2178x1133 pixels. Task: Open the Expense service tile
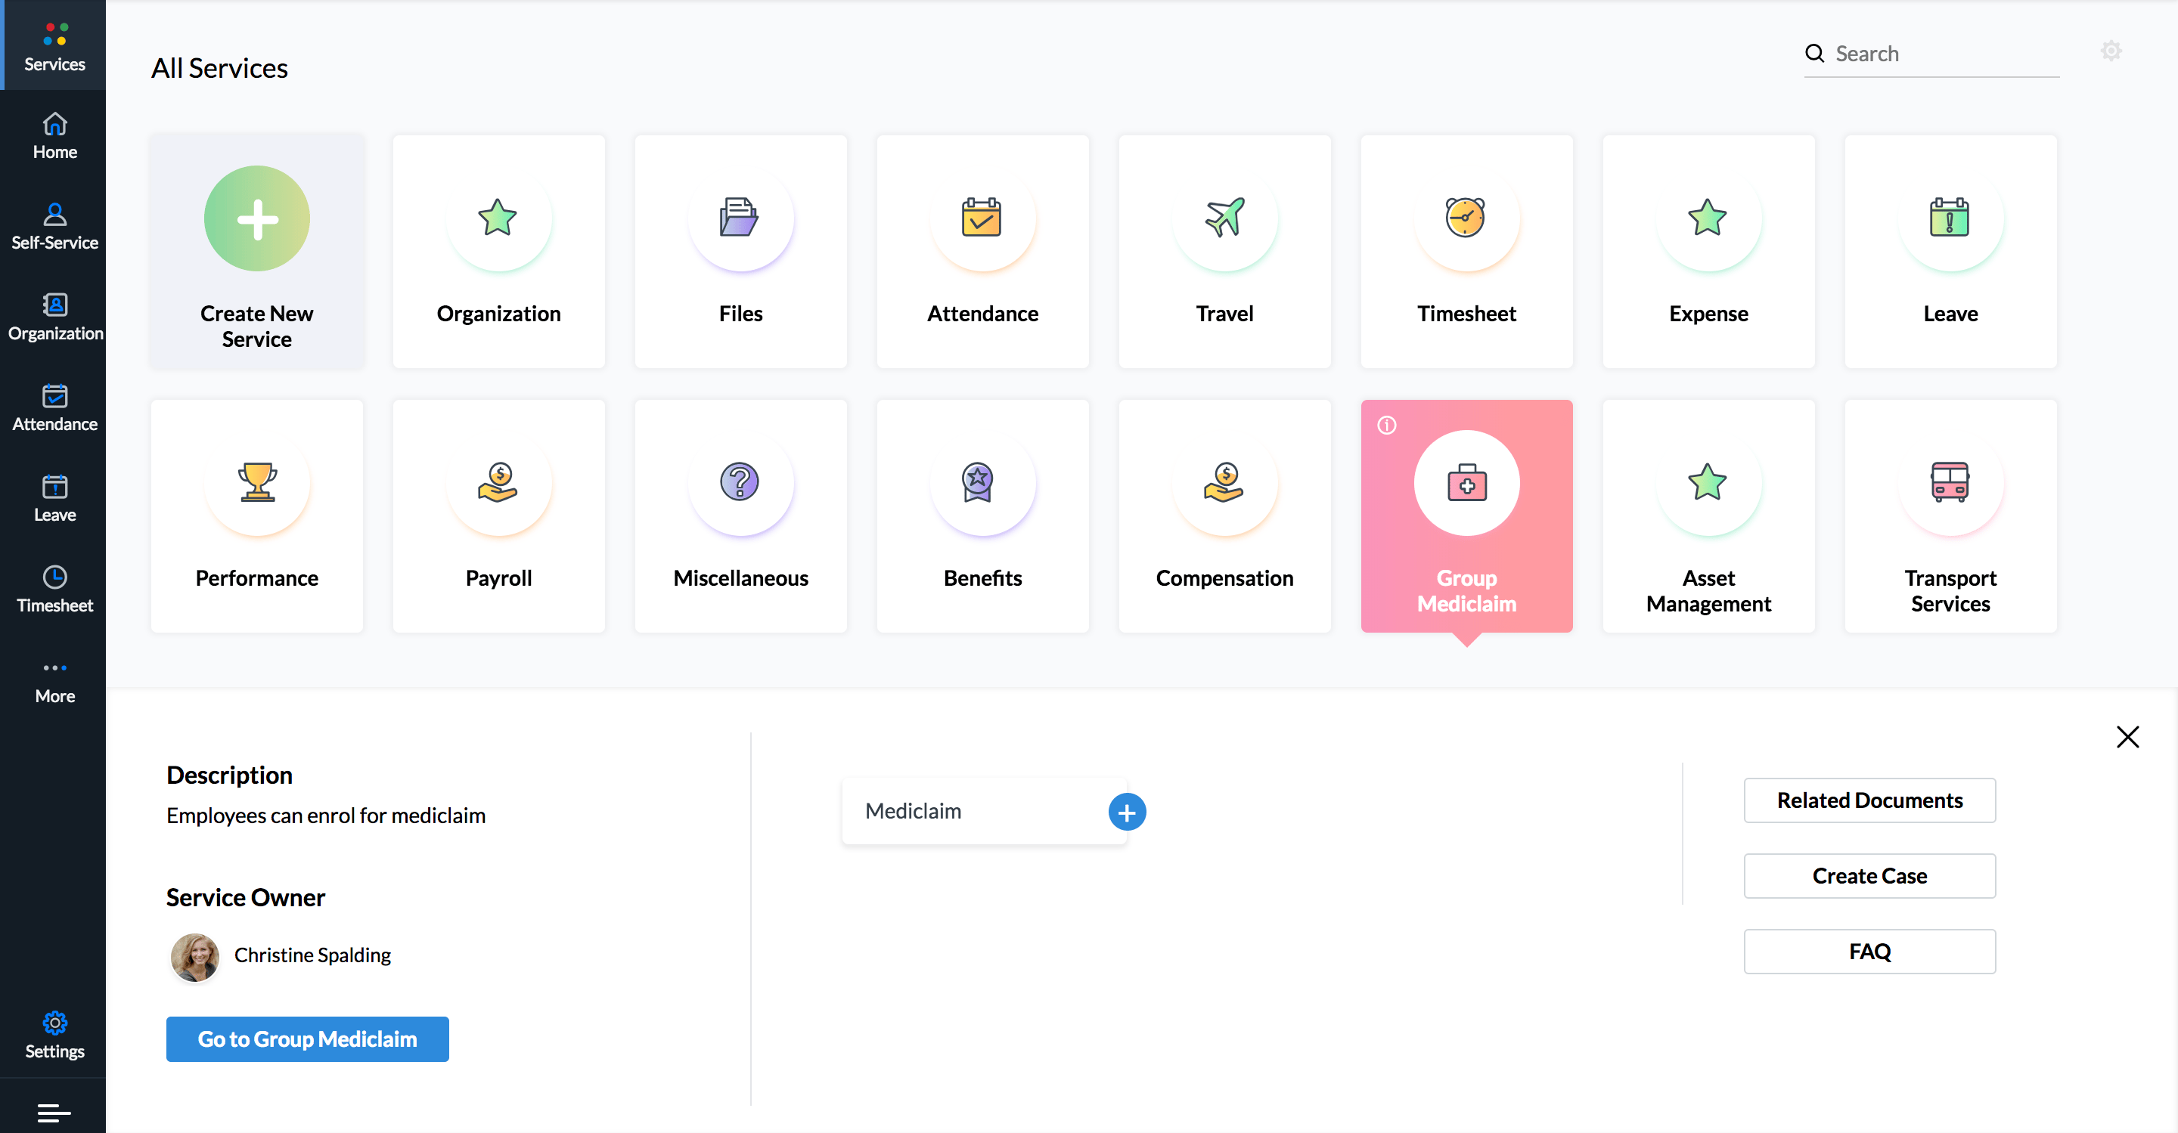1708,252
